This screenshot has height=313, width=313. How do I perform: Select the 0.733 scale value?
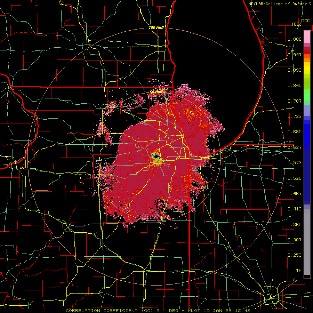[x=295, y=117]
